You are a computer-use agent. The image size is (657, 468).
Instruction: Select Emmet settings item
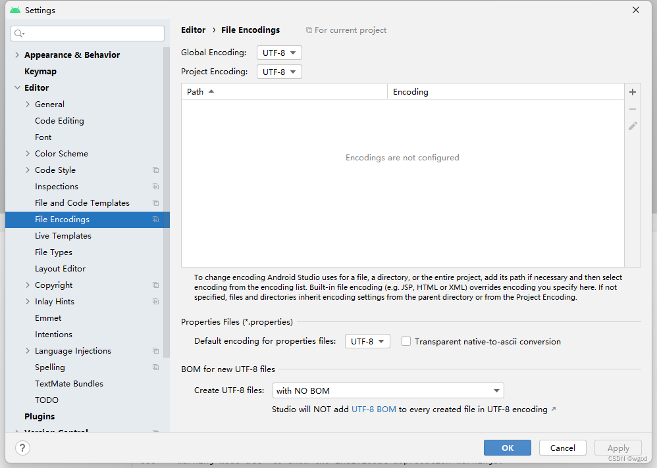(x=48, y=318)
